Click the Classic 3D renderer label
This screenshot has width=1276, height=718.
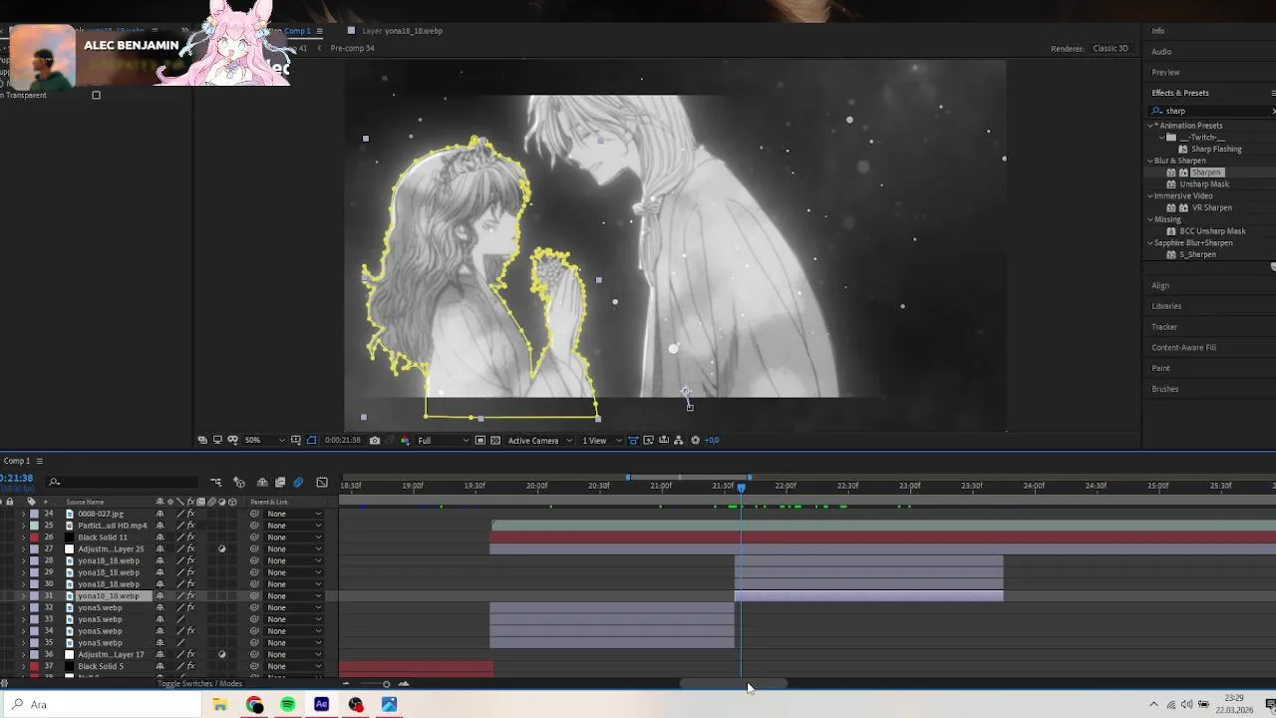coord(1111,48)
